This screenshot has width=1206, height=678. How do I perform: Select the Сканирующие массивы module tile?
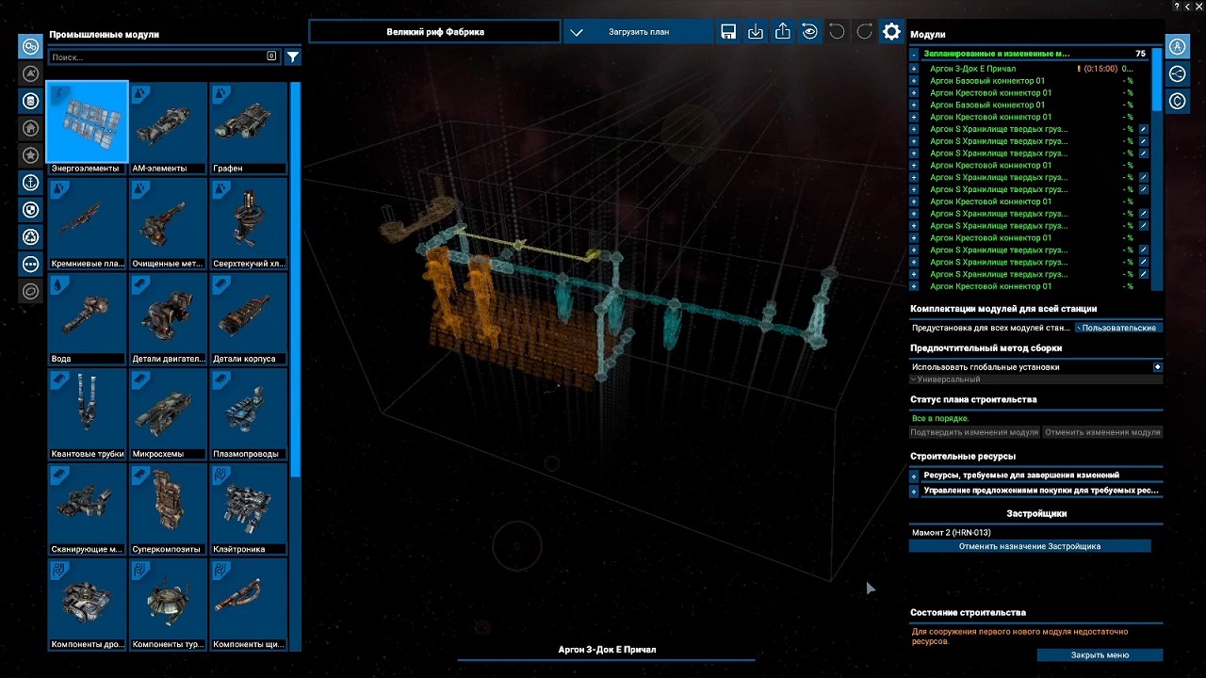(x=88, y=508)
